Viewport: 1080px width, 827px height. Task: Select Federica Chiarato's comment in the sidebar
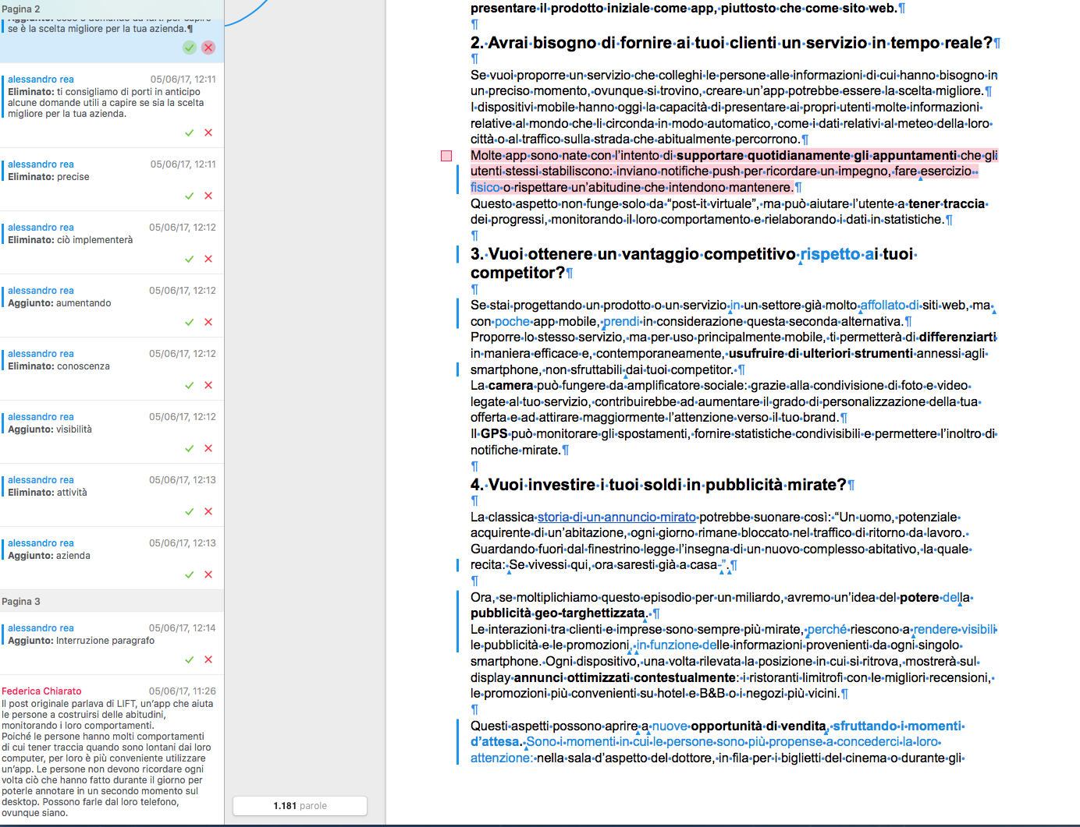click(112, 752)
